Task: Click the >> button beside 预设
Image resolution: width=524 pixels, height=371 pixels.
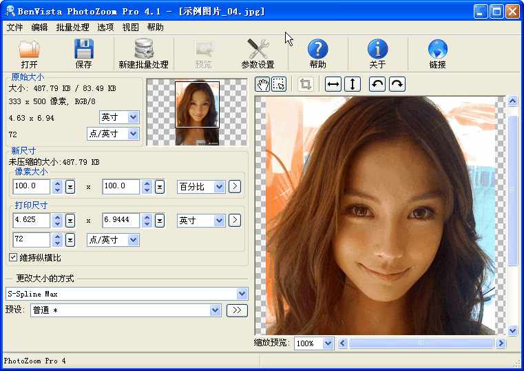Action: coord(237,310)
